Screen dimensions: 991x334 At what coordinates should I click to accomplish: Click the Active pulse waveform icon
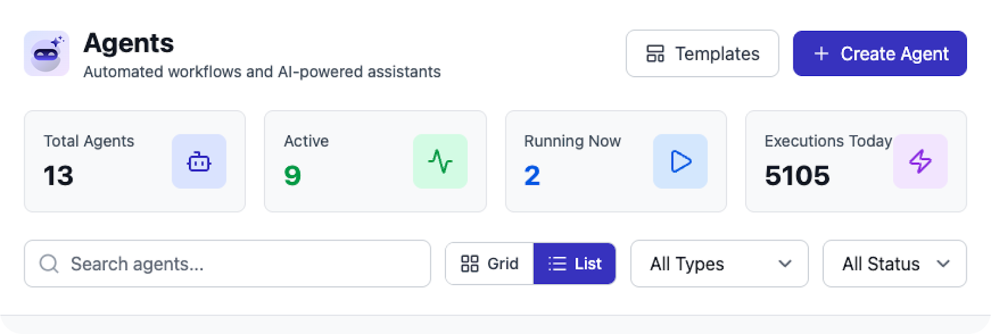coord(440,161)
